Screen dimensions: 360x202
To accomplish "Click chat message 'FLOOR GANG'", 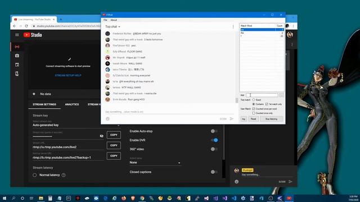I will 135,52.
